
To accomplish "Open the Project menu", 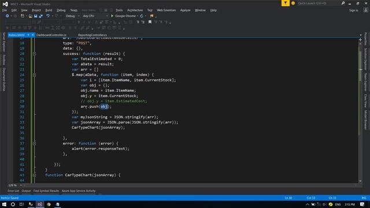I will (36, 10).
